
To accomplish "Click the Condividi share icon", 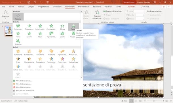I will pyautogui.click(x=164, y=7).
